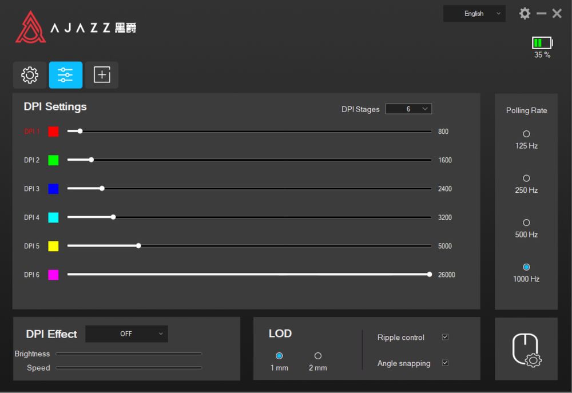The width and height of the screenshot is (572, 393).
Task: Click the DPI 1 slider handle
Action: 80,131
